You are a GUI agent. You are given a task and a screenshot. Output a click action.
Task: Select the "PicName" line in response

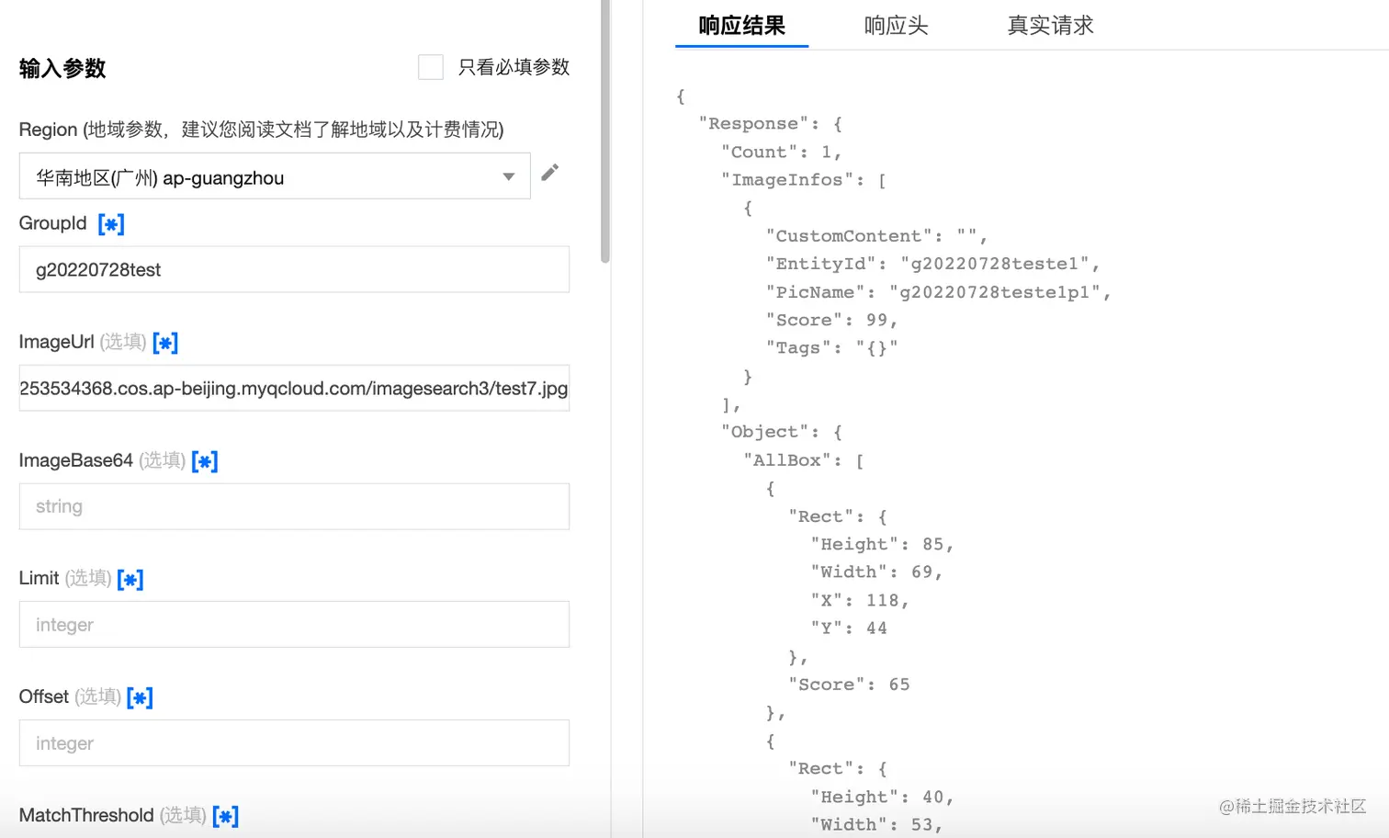(x=938, y=292)
